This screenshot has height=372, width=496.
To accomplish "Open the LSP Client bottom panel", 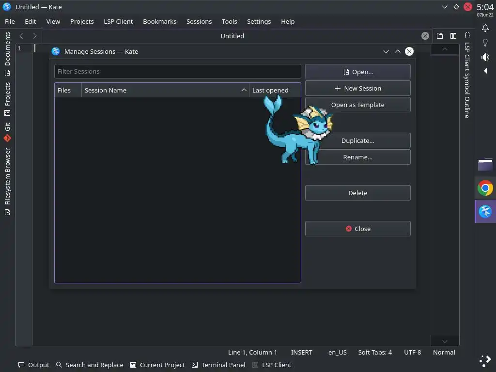I will 272,365.
